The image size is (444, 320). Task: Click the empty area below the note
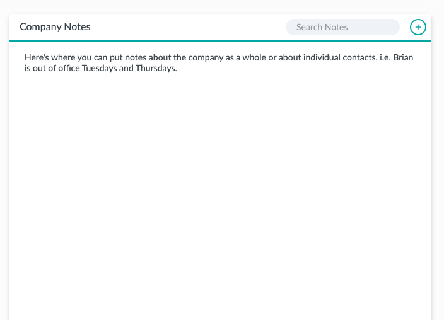pos(220,195)
